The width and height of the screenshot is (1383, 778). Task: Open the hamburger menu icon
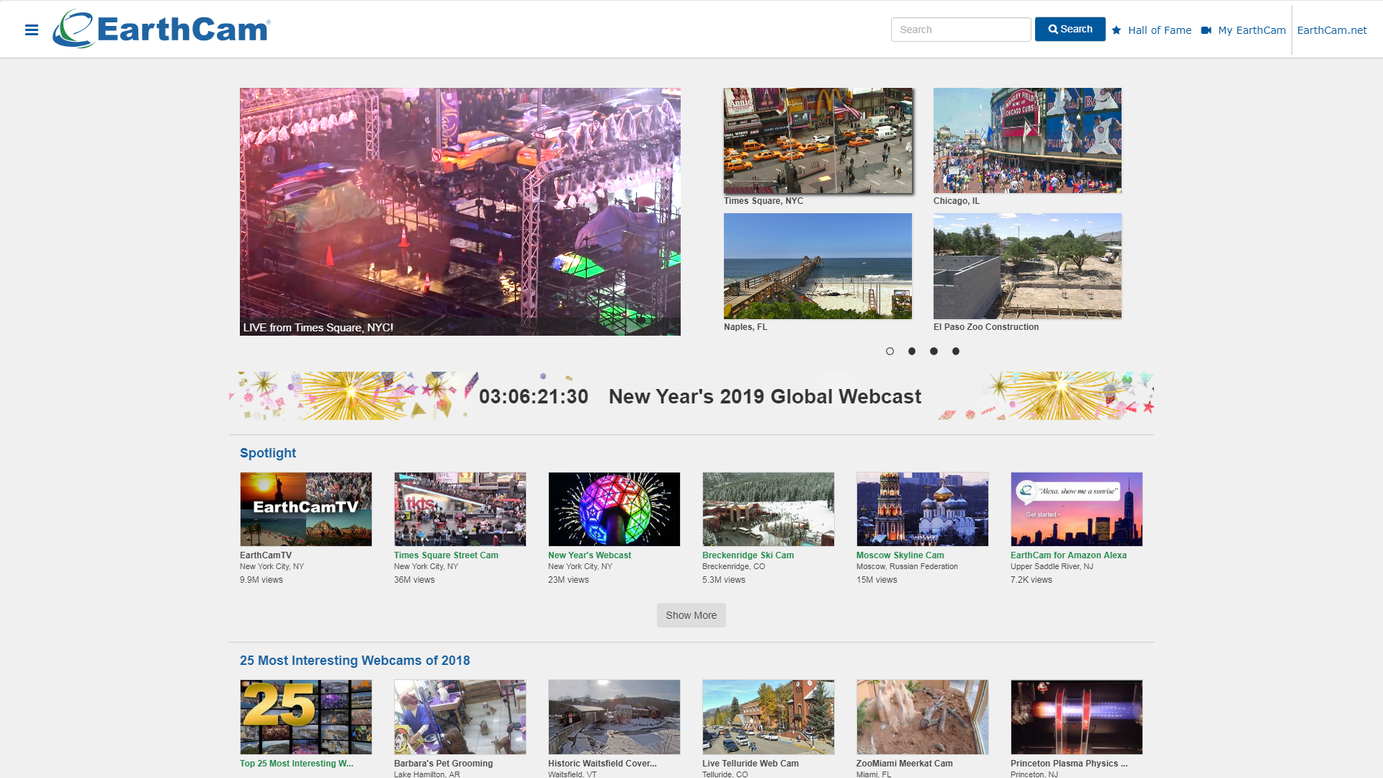point(31,30)
